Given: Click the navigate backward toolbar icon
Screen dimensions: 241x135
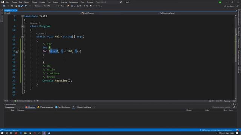Looking at the screenshot, I should point(4,6).
